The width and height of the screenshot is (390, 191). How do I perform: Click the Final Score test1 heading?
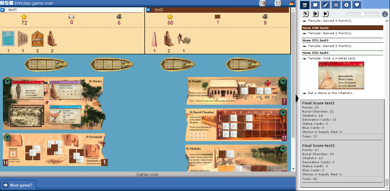point(318,103)
